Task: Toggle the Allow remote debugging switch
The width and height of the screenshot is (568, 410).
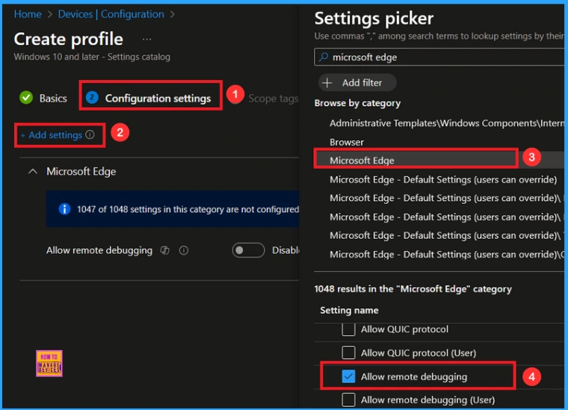Action: click(248, 250)
